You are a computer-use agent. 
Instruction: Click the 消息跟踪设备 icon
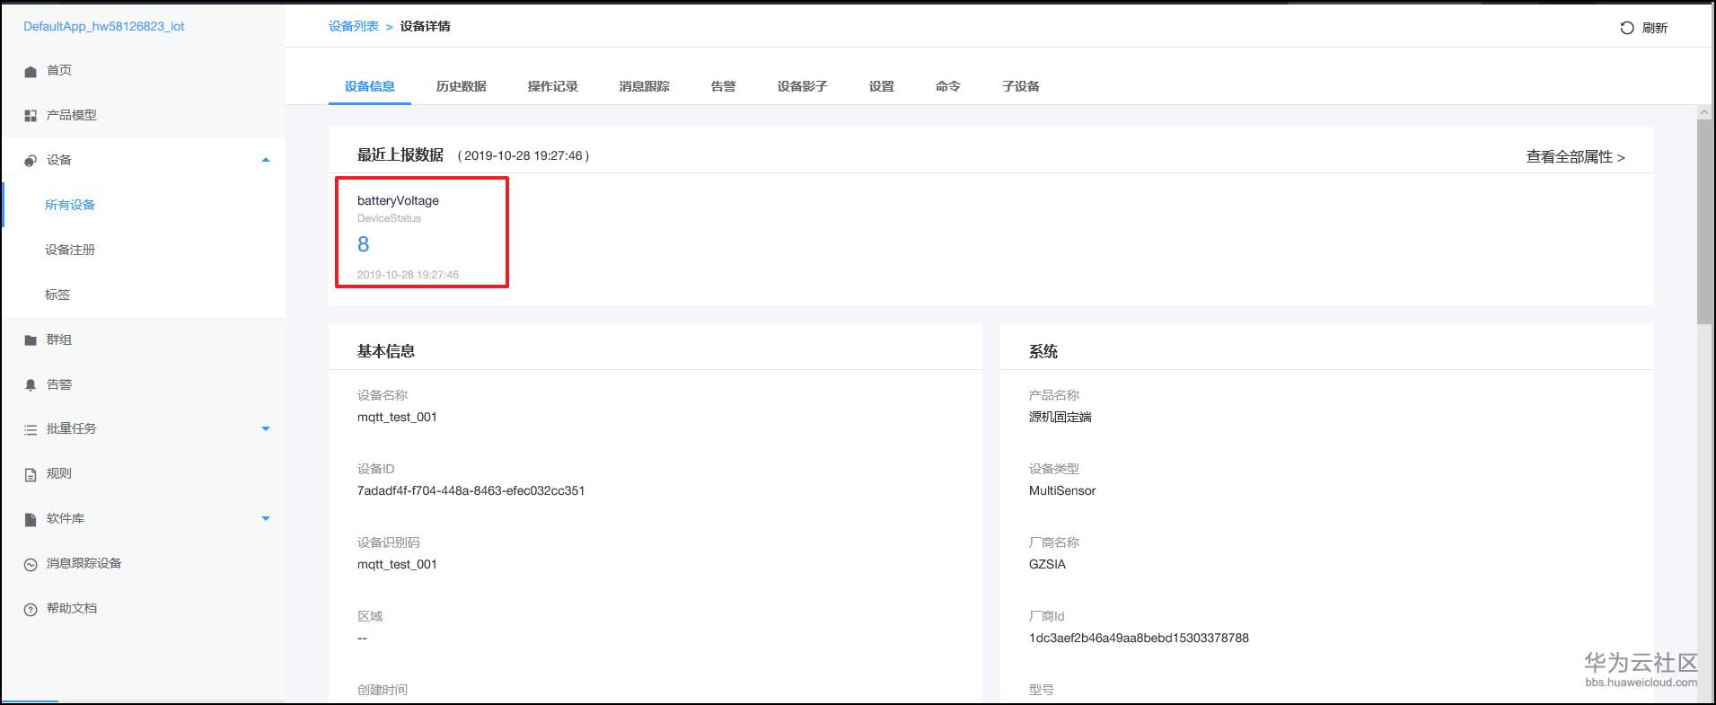(31, 564)
